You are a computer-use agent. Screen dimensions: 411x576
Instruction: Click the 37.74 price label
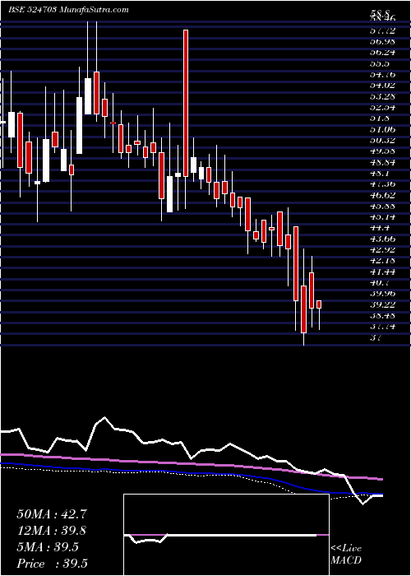(x=382, y=327)
